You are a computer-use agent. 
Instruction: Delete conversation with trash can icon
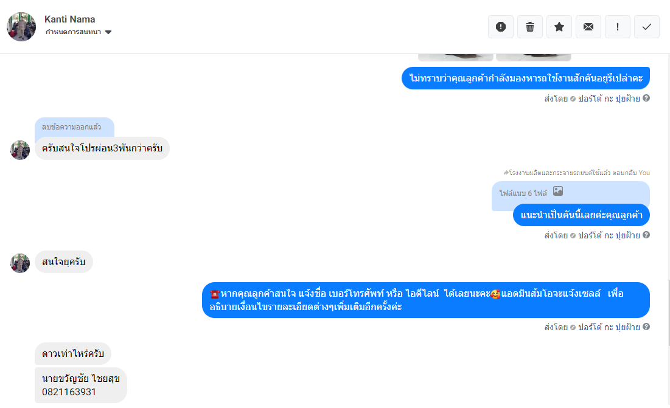530,27
